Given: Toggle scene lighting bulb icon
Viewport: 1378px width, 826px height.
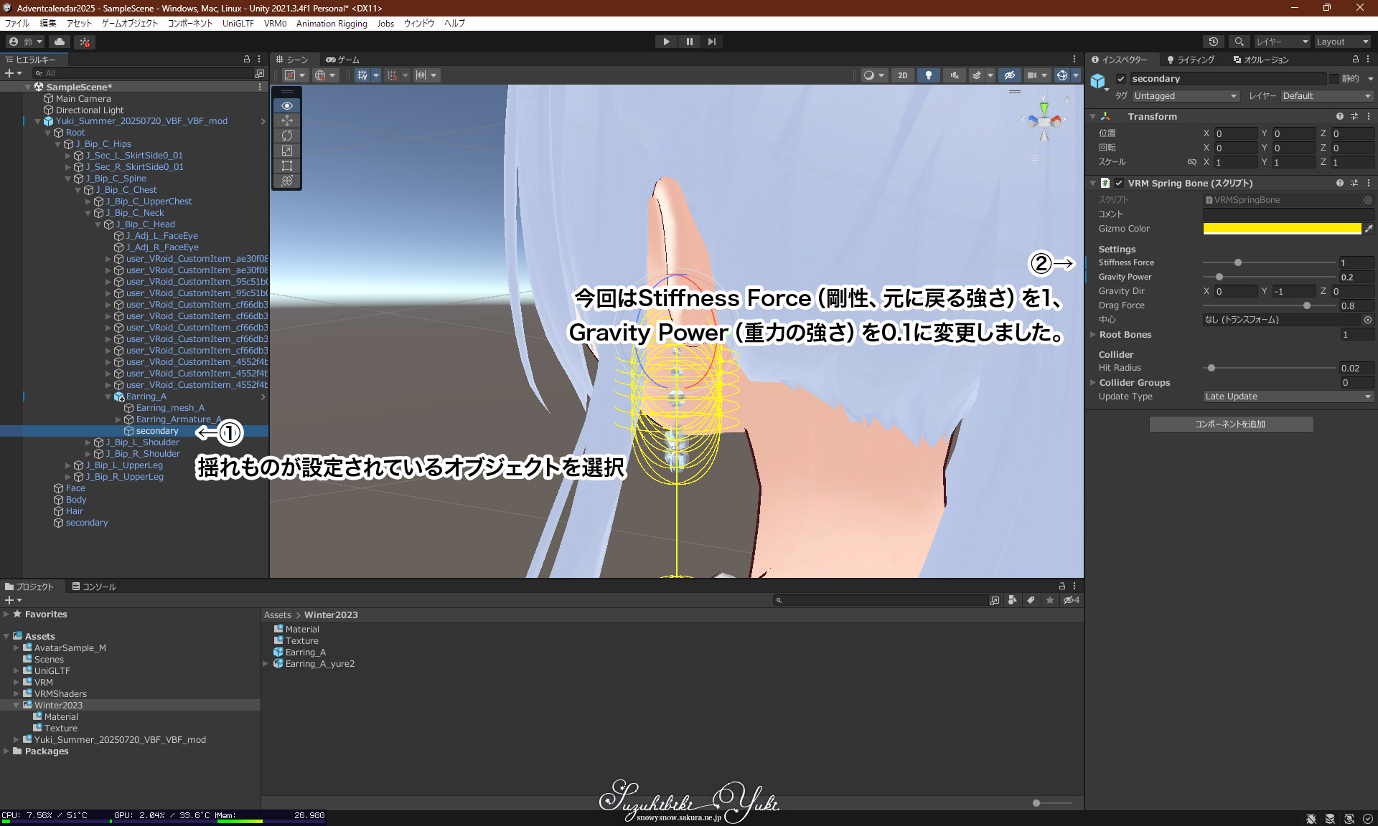Looking at the screenshot, I should coord(929,75).
